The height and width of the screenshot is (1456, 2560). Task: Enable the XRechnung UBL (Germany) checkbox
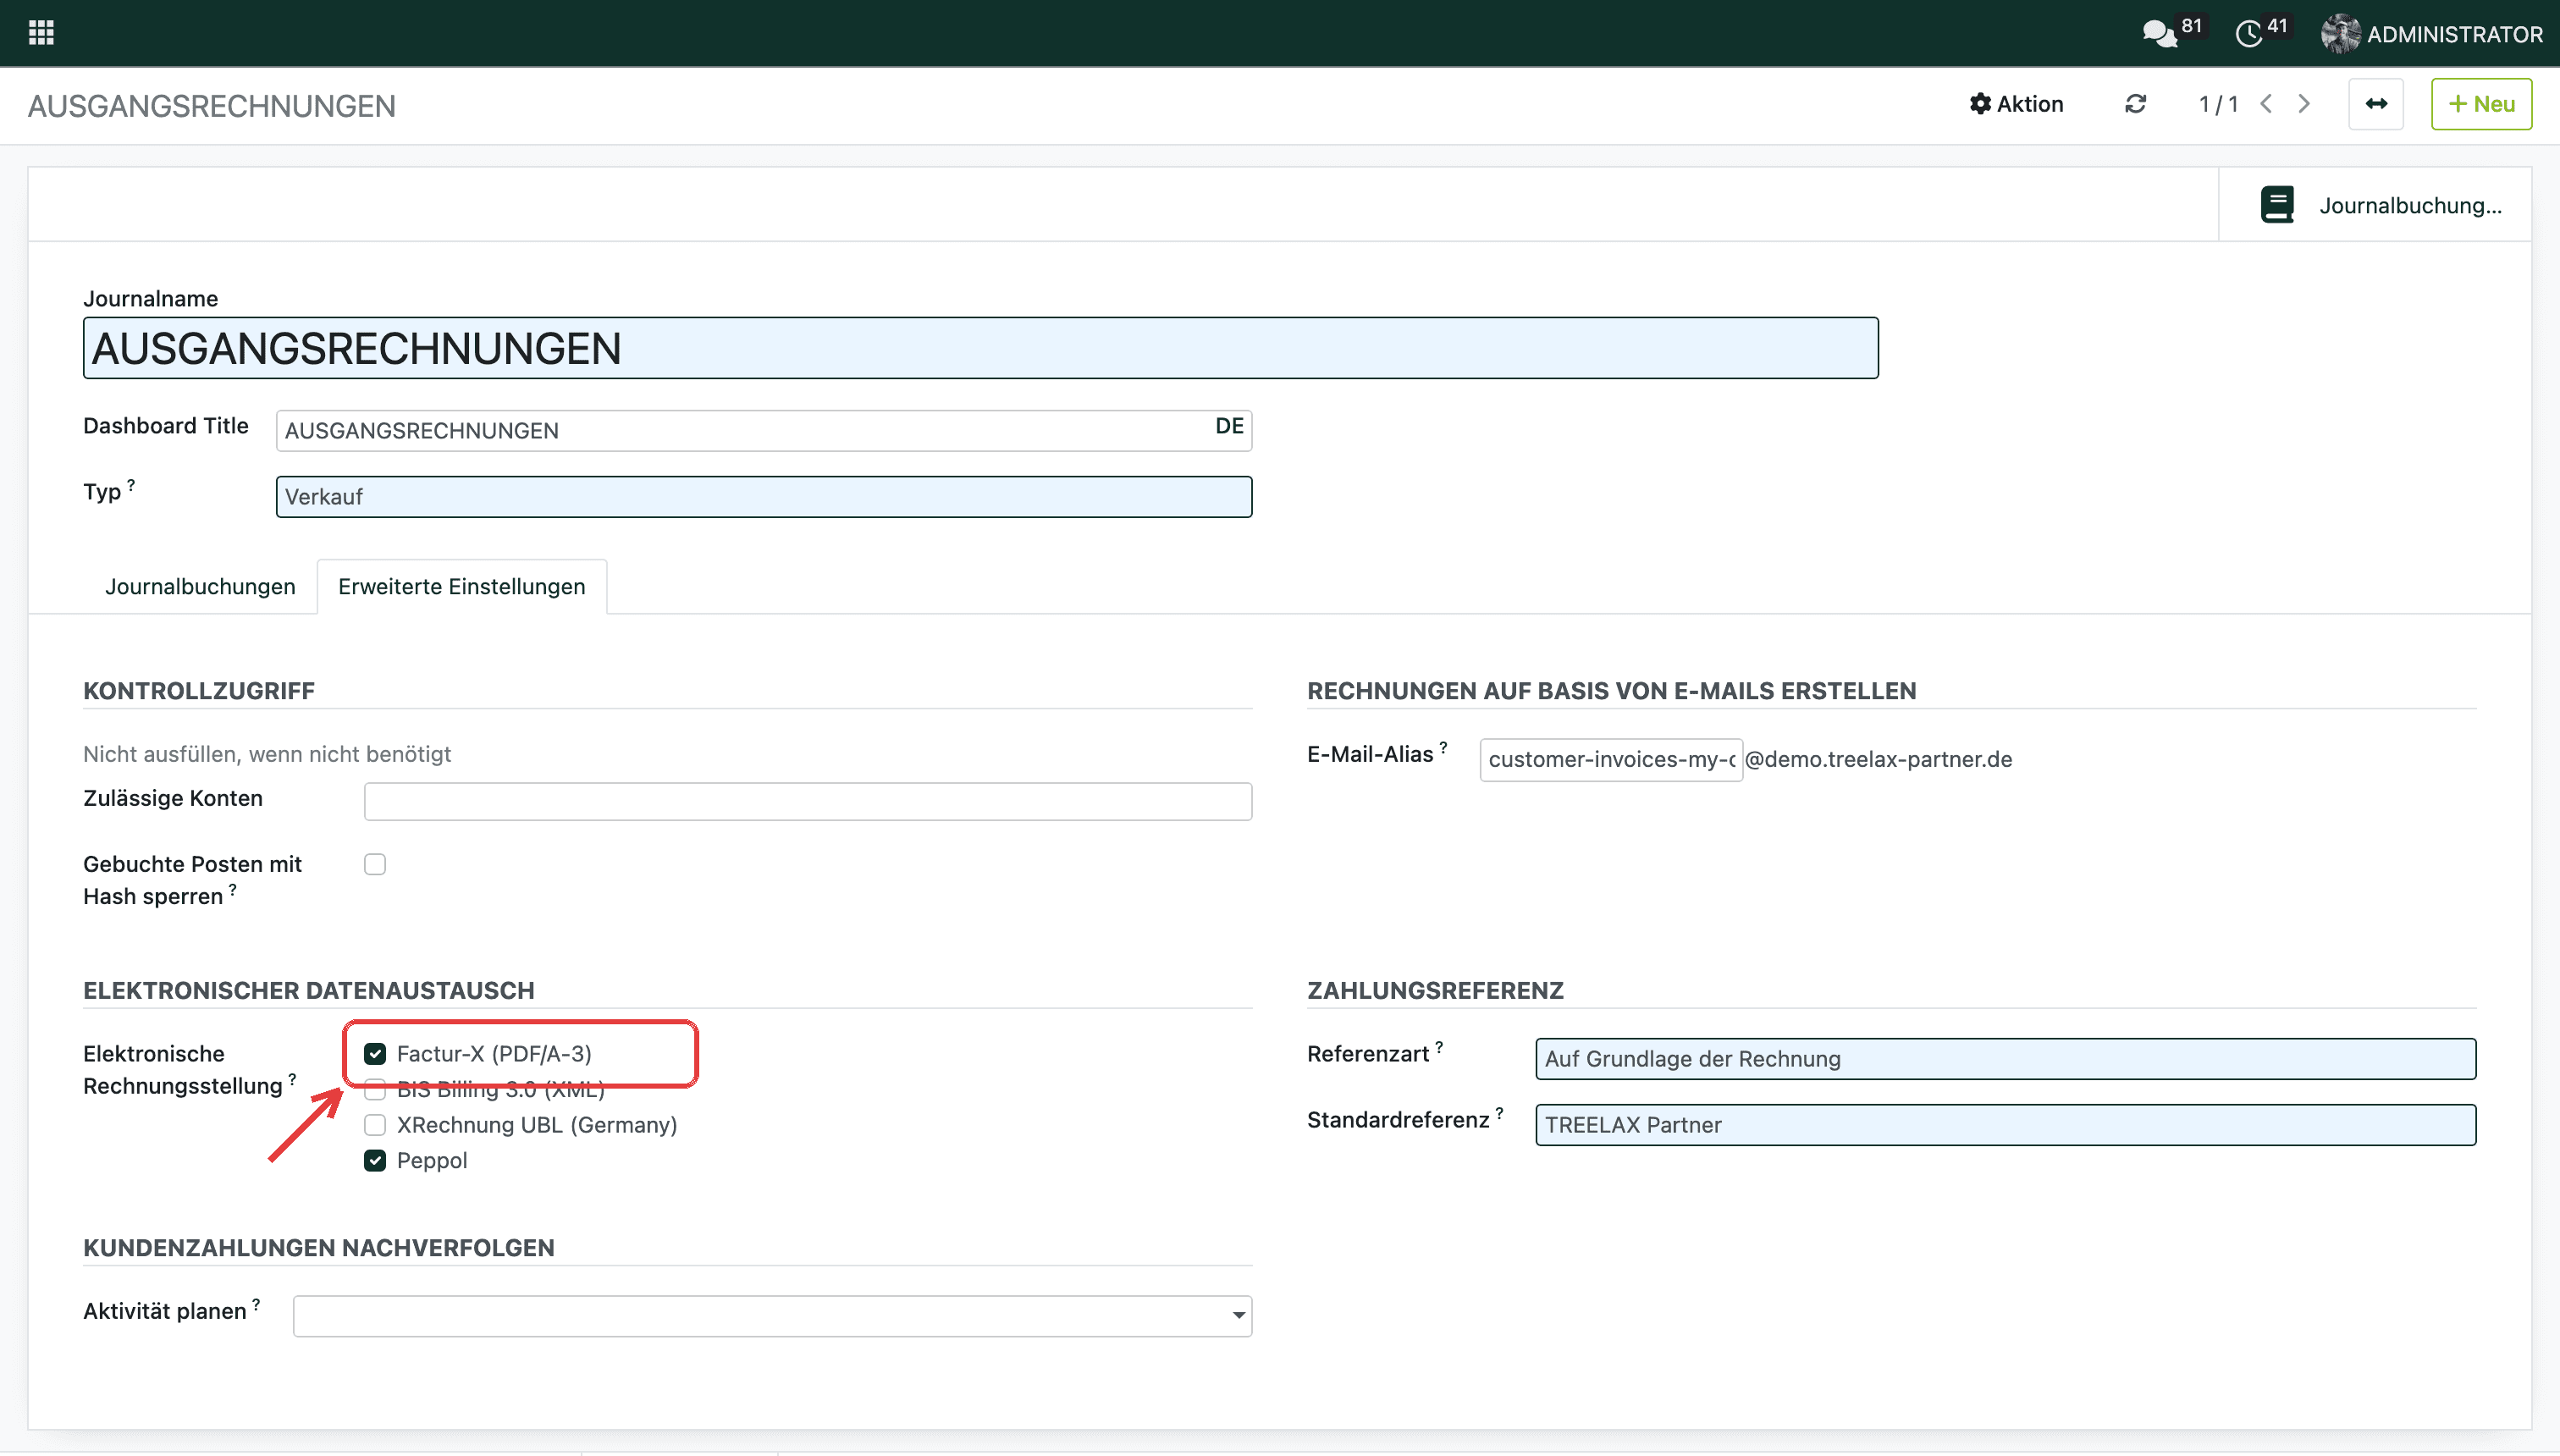click(x=375, y=1125)
